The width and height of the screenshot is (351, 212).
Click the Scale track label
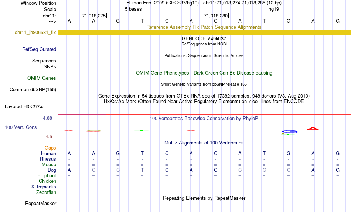pyautogui.click(x=50, y=9)
